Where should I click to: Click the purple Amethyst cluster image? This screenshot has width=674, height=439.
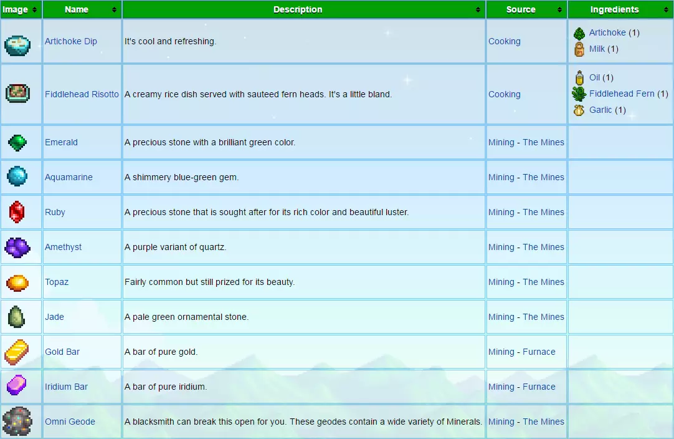click(17, 248)
